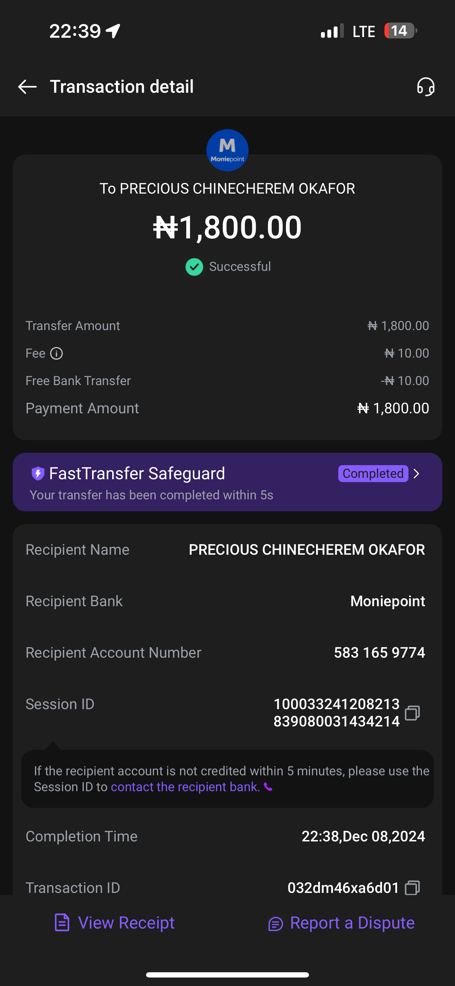Open customer support headset icon
Viewport: 455px width, 986px height.
(x=425, y=87)
